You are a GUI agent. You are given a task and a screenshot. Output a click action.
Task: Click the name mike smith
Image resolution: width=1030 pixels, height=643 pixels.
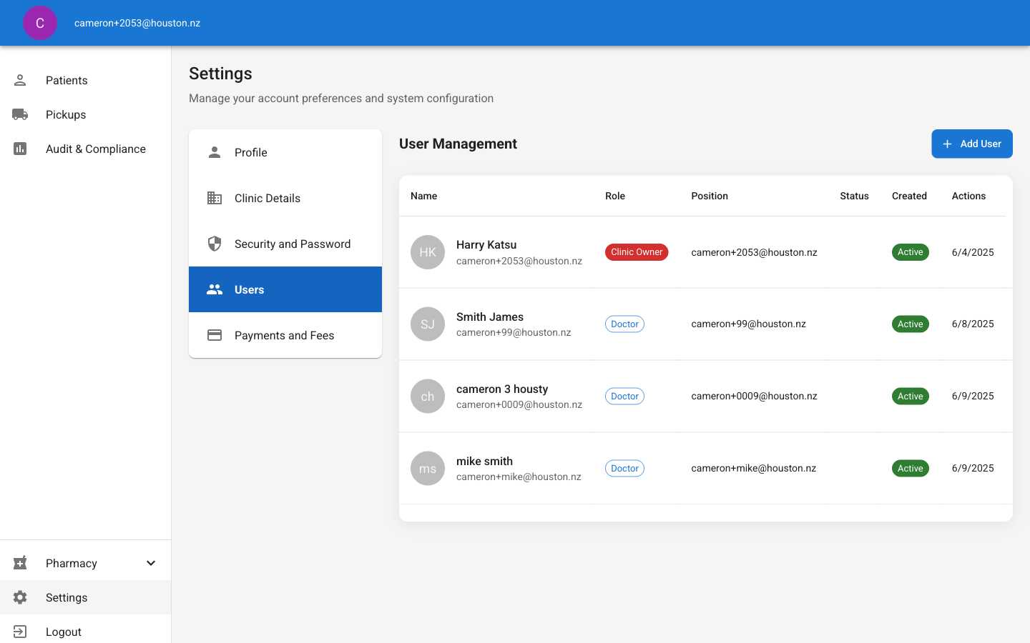tap(484, 462)
